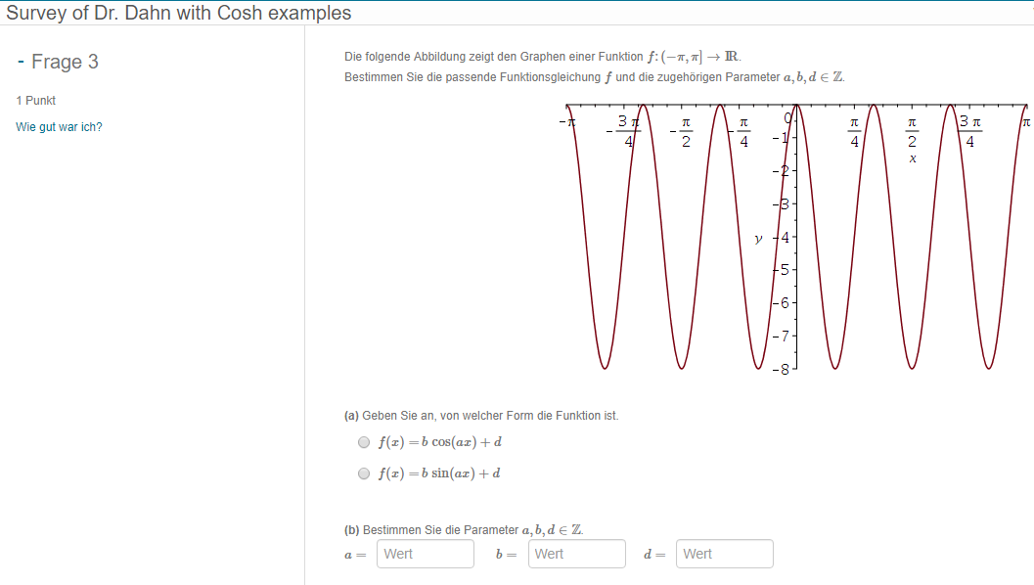The image size is (1034, 585).
Task: Focus the parameter b value field
Action: (576, 554)
